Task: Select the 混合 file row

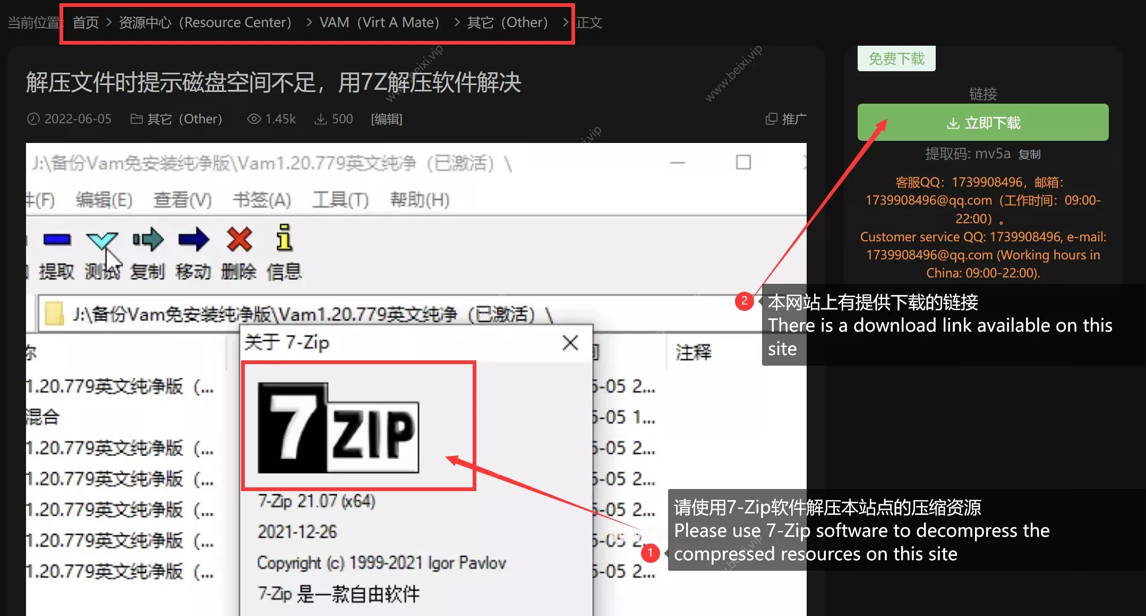Action: point(42,417)
